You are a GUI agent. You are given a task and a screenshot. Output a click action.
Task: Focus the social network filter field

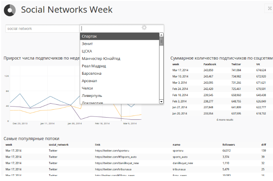pyautogui.click(x=42, y=28)
